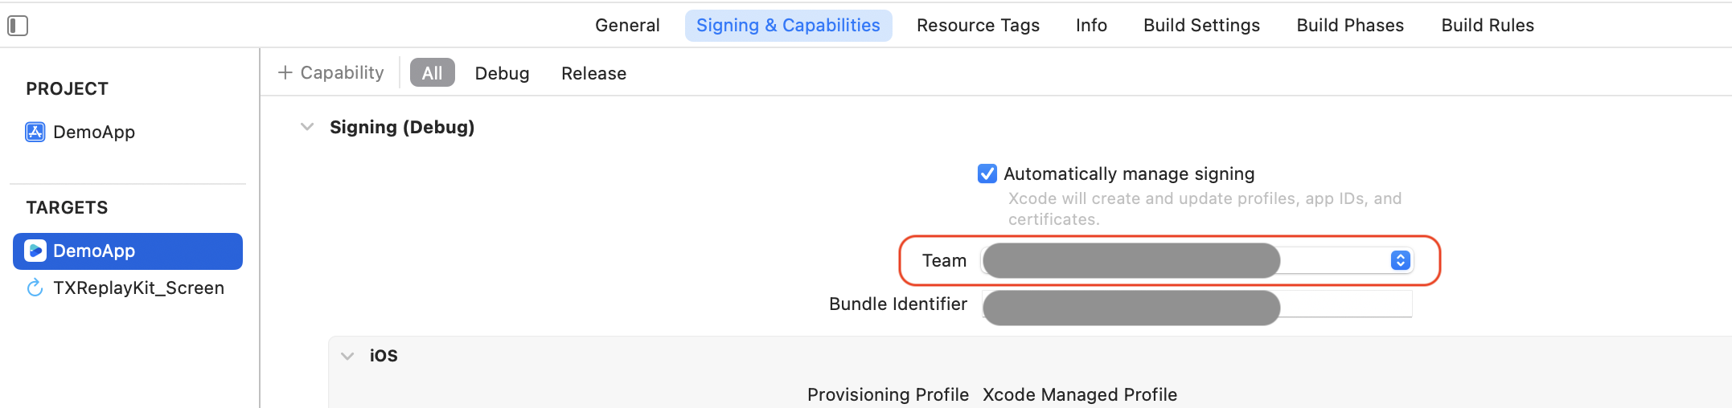Switch to the Info tab

tap(1091, 26)
